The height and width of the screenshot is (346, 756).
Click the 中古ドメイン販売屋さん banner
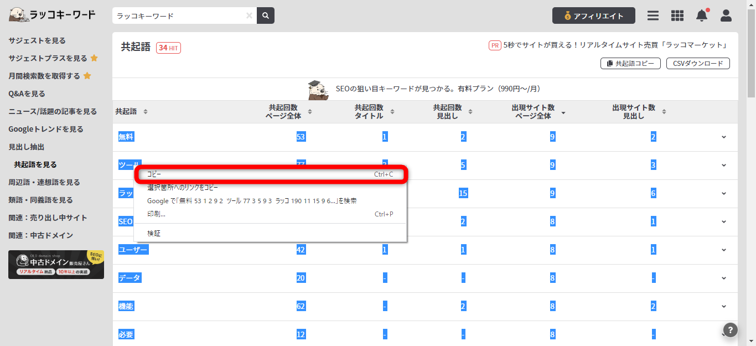(56, 264)
